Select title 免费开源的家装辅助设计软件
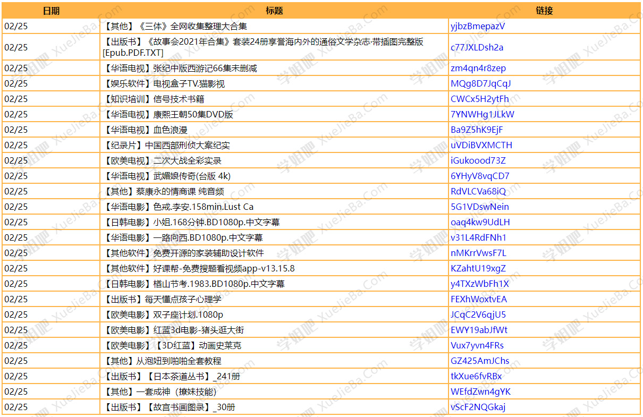The width and height of the screenshot is (643, 417). (x=209, y=253)
